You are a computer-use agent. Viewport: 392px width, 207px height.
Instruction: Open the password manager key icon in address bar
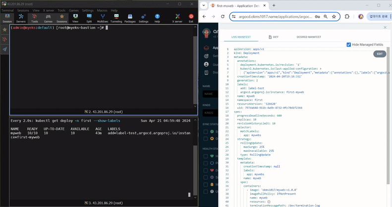pos(317,16)
